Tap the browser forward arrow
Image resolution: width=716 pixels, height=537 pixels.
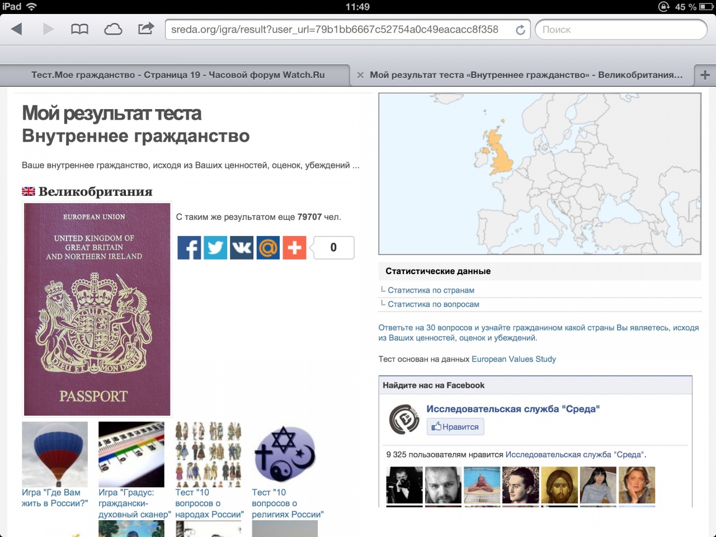(x=48, y=29)
